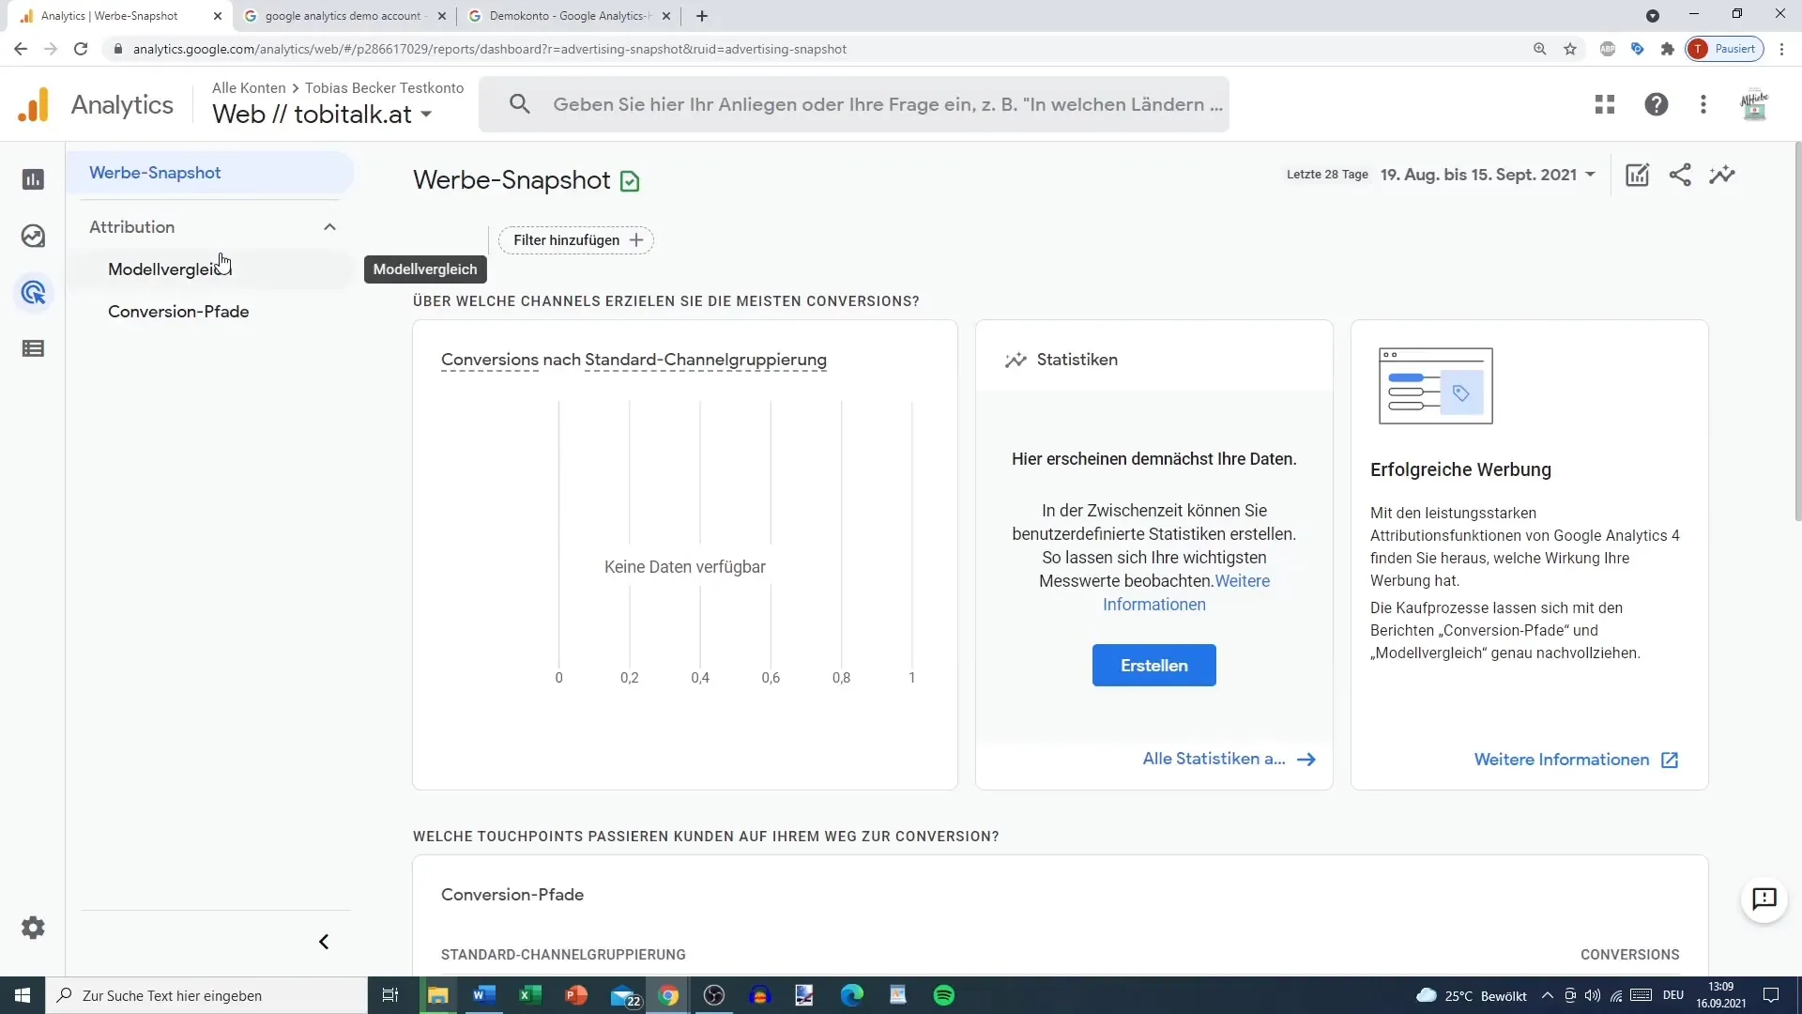Open the account profile avatar
This screenshot has height=1014, width=1802.
(x=1754, y=104)
